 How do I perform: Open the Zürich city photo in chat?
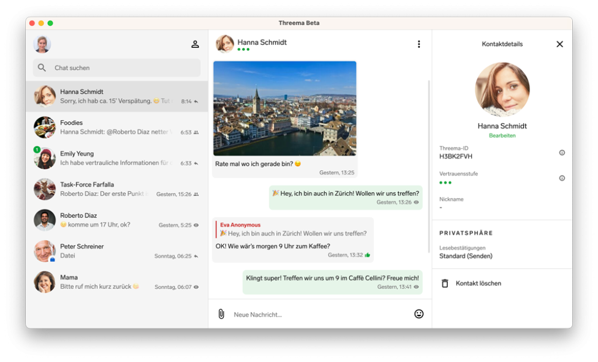coord(284,108)
